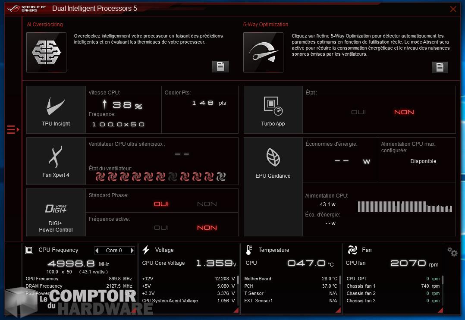
Task: Open the Fan Xpert 4 panel
Action: pos(56,161)
